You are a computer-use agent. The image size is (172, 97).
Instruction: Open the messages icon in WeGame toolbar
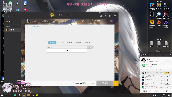[106, 16]
